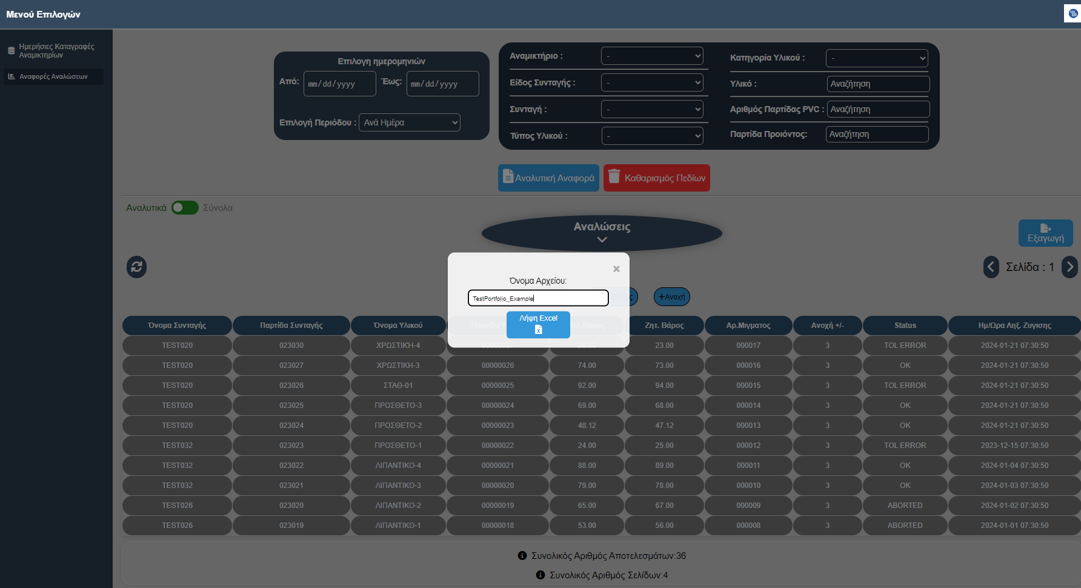Click the Μενού Επιλογών header title

point(43,14)
